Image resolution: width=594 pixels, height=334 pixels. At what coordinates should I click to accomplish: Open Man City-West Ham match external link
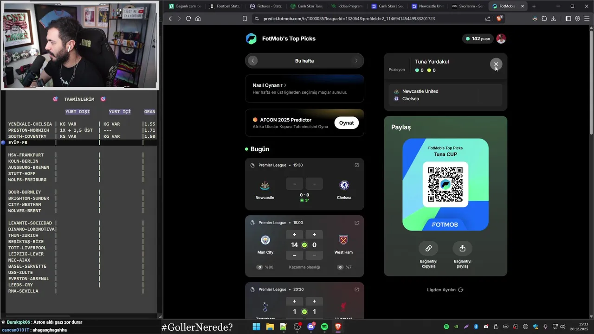click(x=356, y=223)
